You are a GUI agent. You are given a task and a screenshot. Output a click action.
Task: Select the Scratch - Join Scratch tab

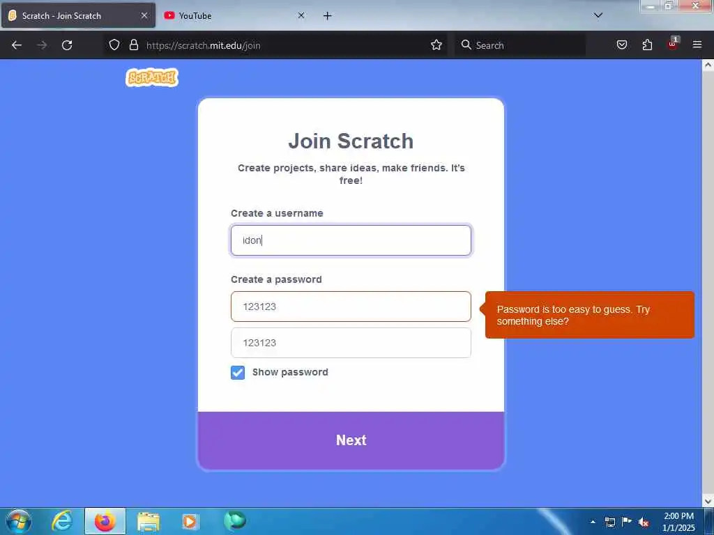coord(78,15)
